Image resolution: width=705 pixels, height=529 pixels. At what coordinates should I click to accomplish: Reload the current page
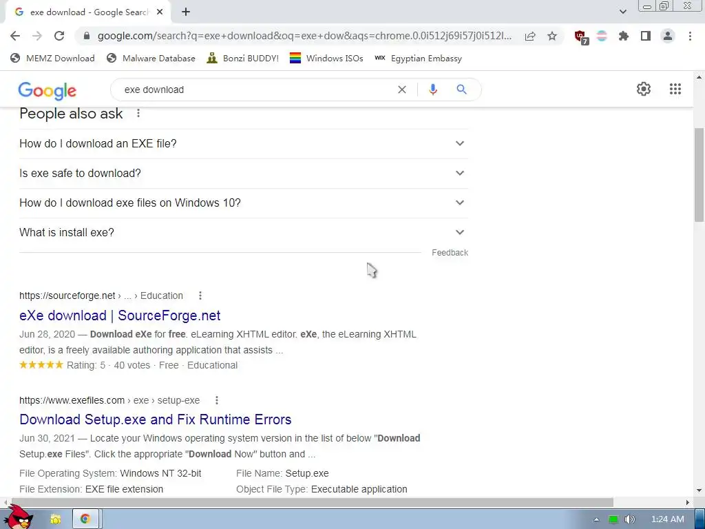click(x=59, y=36)
